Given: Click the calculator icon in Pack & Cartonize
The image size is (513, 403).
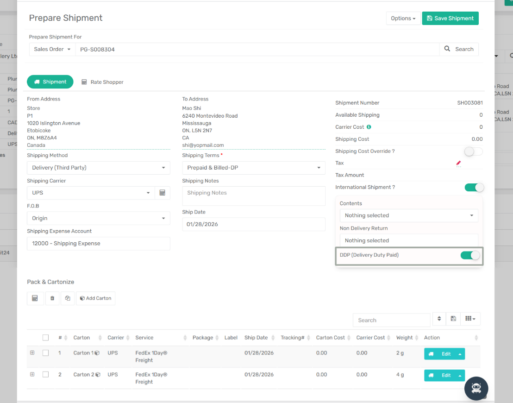Looking at the screenshot, I should [x=35, y=298].
